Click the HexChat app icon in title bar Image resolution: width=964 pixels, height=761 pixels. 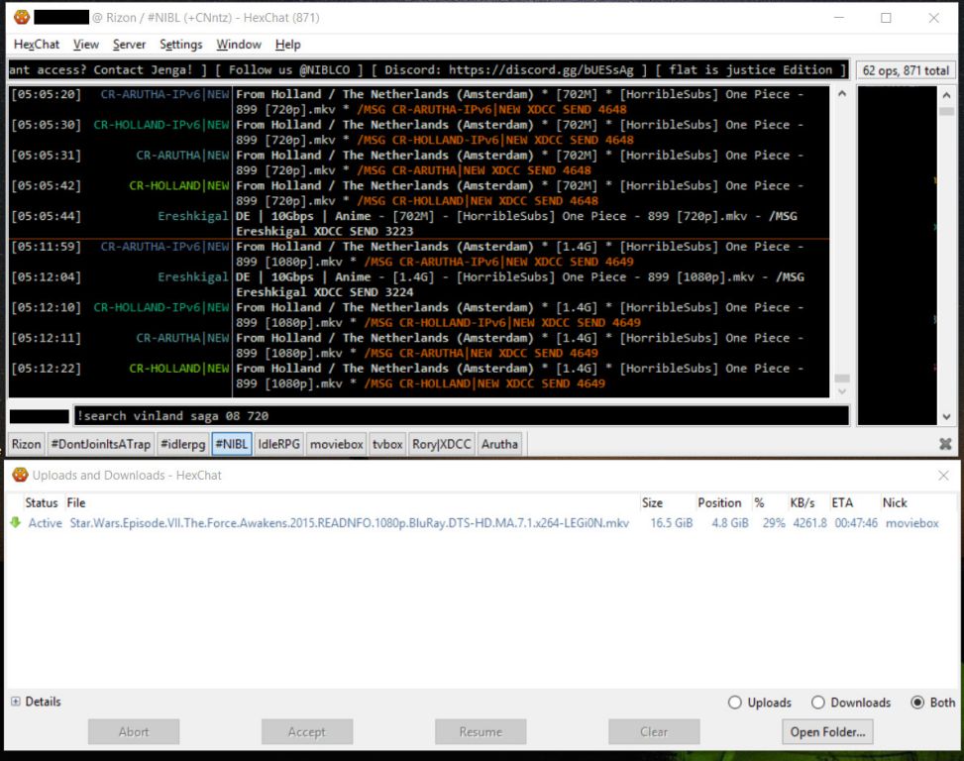22,17
